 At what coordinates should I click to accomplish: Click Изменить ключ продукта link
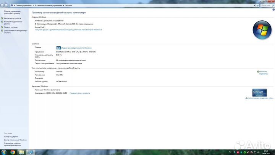point(80,93)
